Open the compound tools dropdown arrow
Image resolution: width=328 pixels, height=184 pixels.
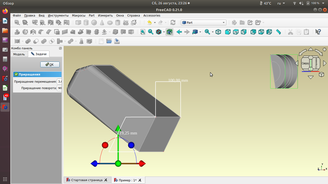click(22, 41)
